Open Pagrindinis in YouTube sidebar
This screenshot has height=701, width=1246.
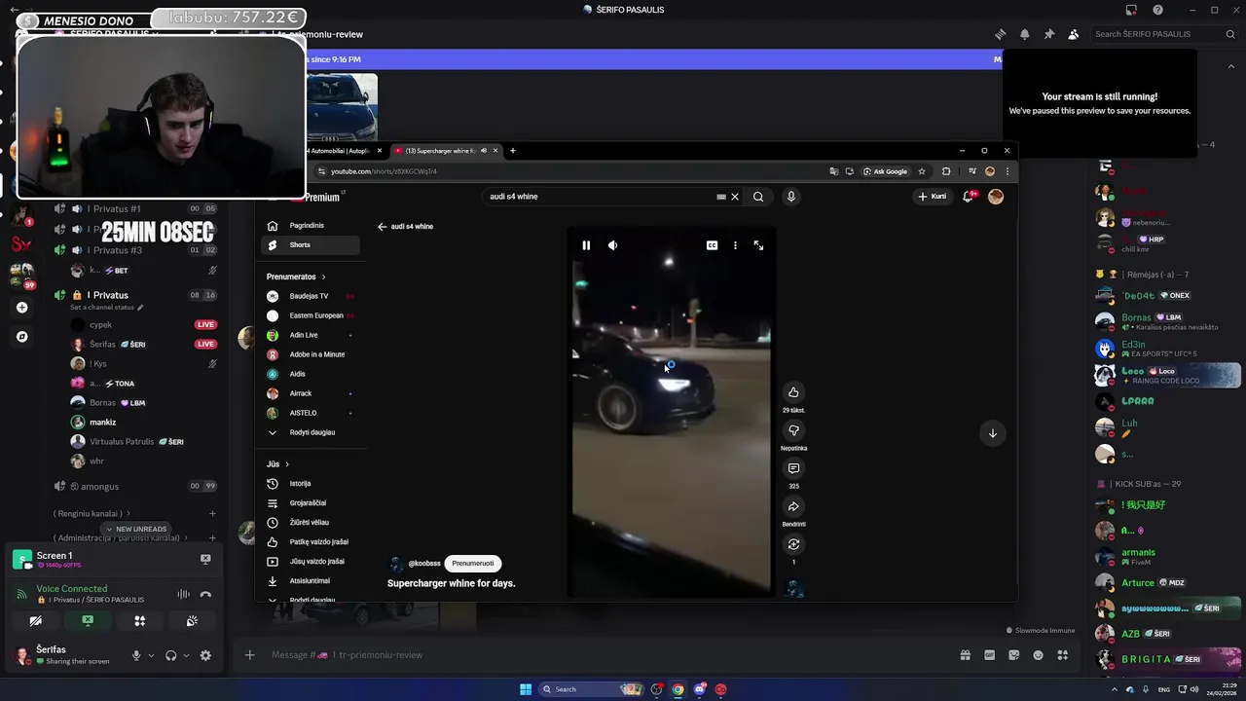311,225
